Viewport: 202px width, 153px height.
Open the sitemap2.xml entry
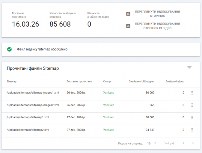(28, 130)
